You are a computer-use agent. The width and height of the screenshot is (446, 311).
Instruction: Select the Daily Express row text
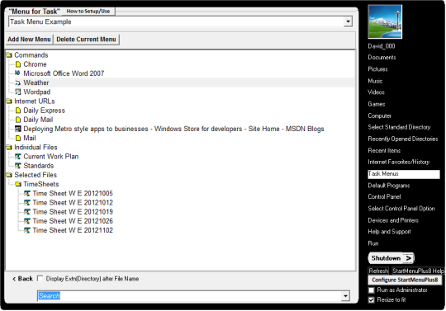(44, 111)
